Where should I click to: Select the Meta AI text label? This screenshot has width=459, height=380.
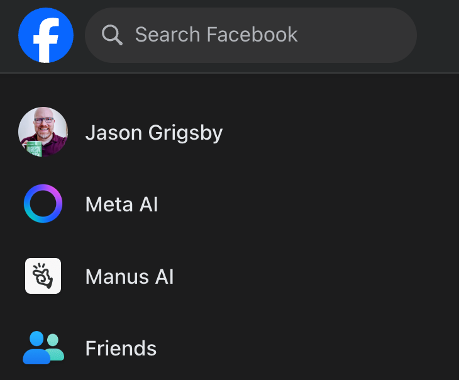[x=121, y=204]
